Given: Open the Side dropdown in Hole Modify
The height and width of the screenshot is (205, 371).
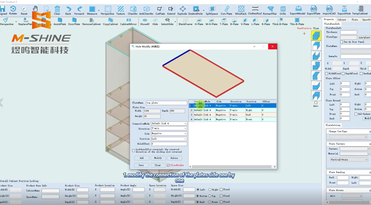Looking at the screenshot, I should point(186,133).
